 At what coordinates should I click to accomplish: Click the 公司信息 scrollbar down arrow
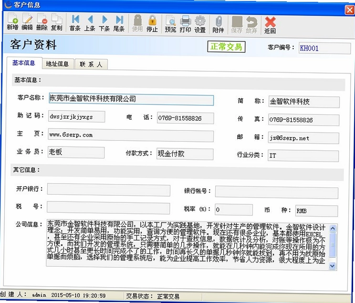tap(332, 266)
